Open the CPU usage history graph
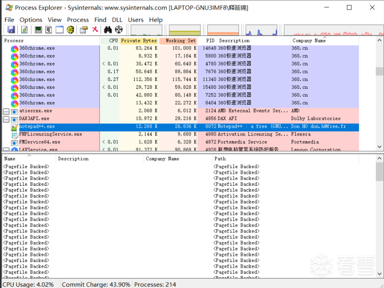This screenshot has width=384, height=288. [146, 30]
